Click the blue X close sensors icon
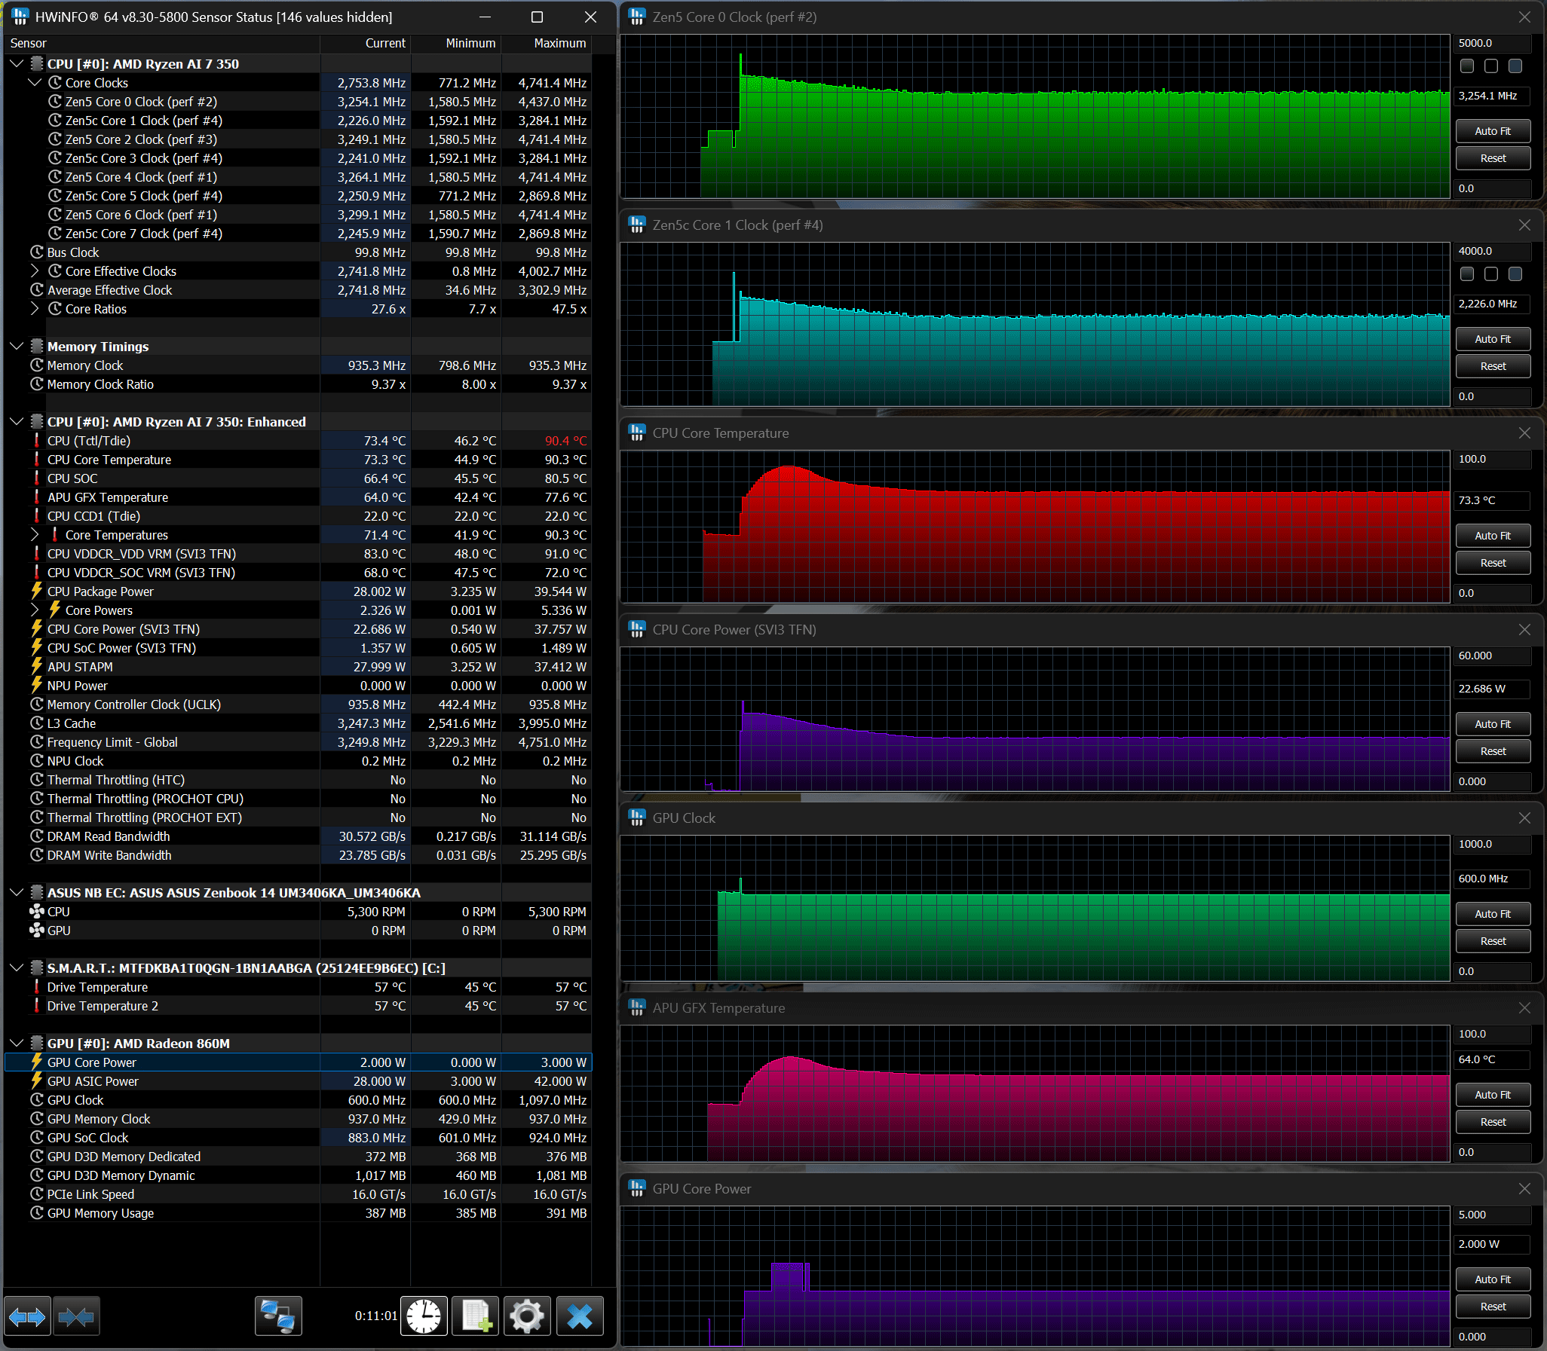This screenshot has width=1547, height=1351. pyautogui.click(x=579, y=1316)
